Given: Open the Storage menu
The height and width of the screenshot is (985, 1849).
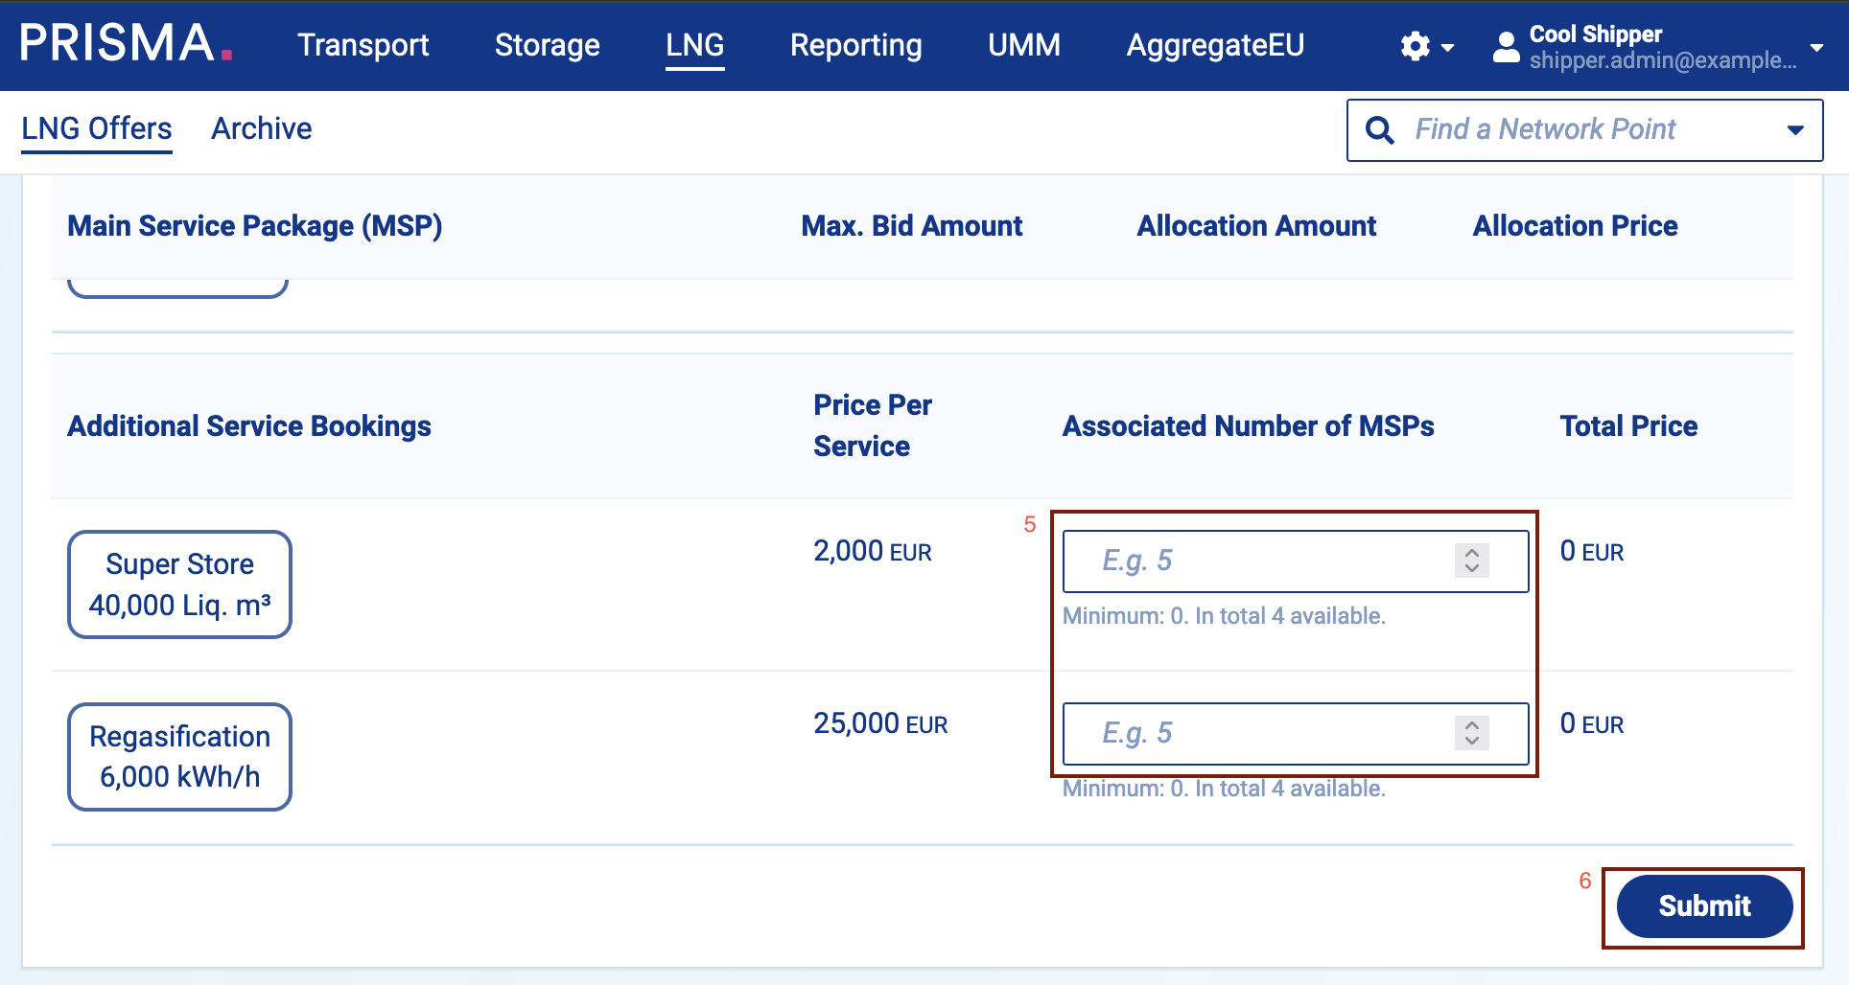Looking at the screenshot, I should tap(547, 45).
